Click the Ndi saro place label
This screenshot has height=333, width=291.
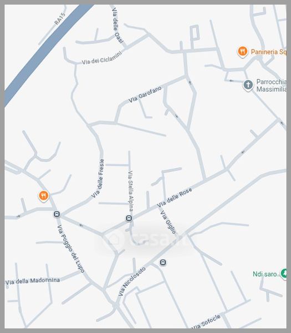click(265, 274)
